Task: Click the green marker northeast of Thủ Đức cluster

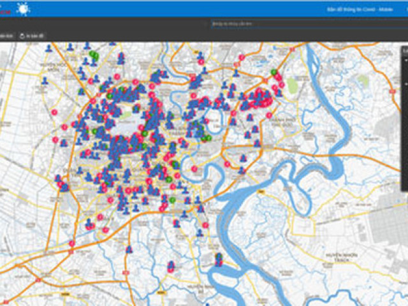Action: coord(274,72)
